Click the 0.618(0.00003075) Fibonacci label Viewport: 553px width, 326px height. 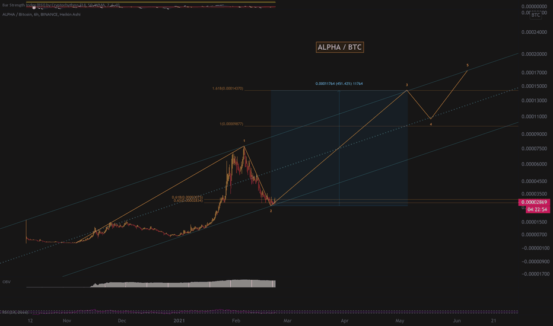tap(187, 197)
